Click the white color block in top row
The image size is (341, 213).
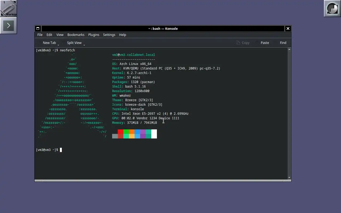154,132
